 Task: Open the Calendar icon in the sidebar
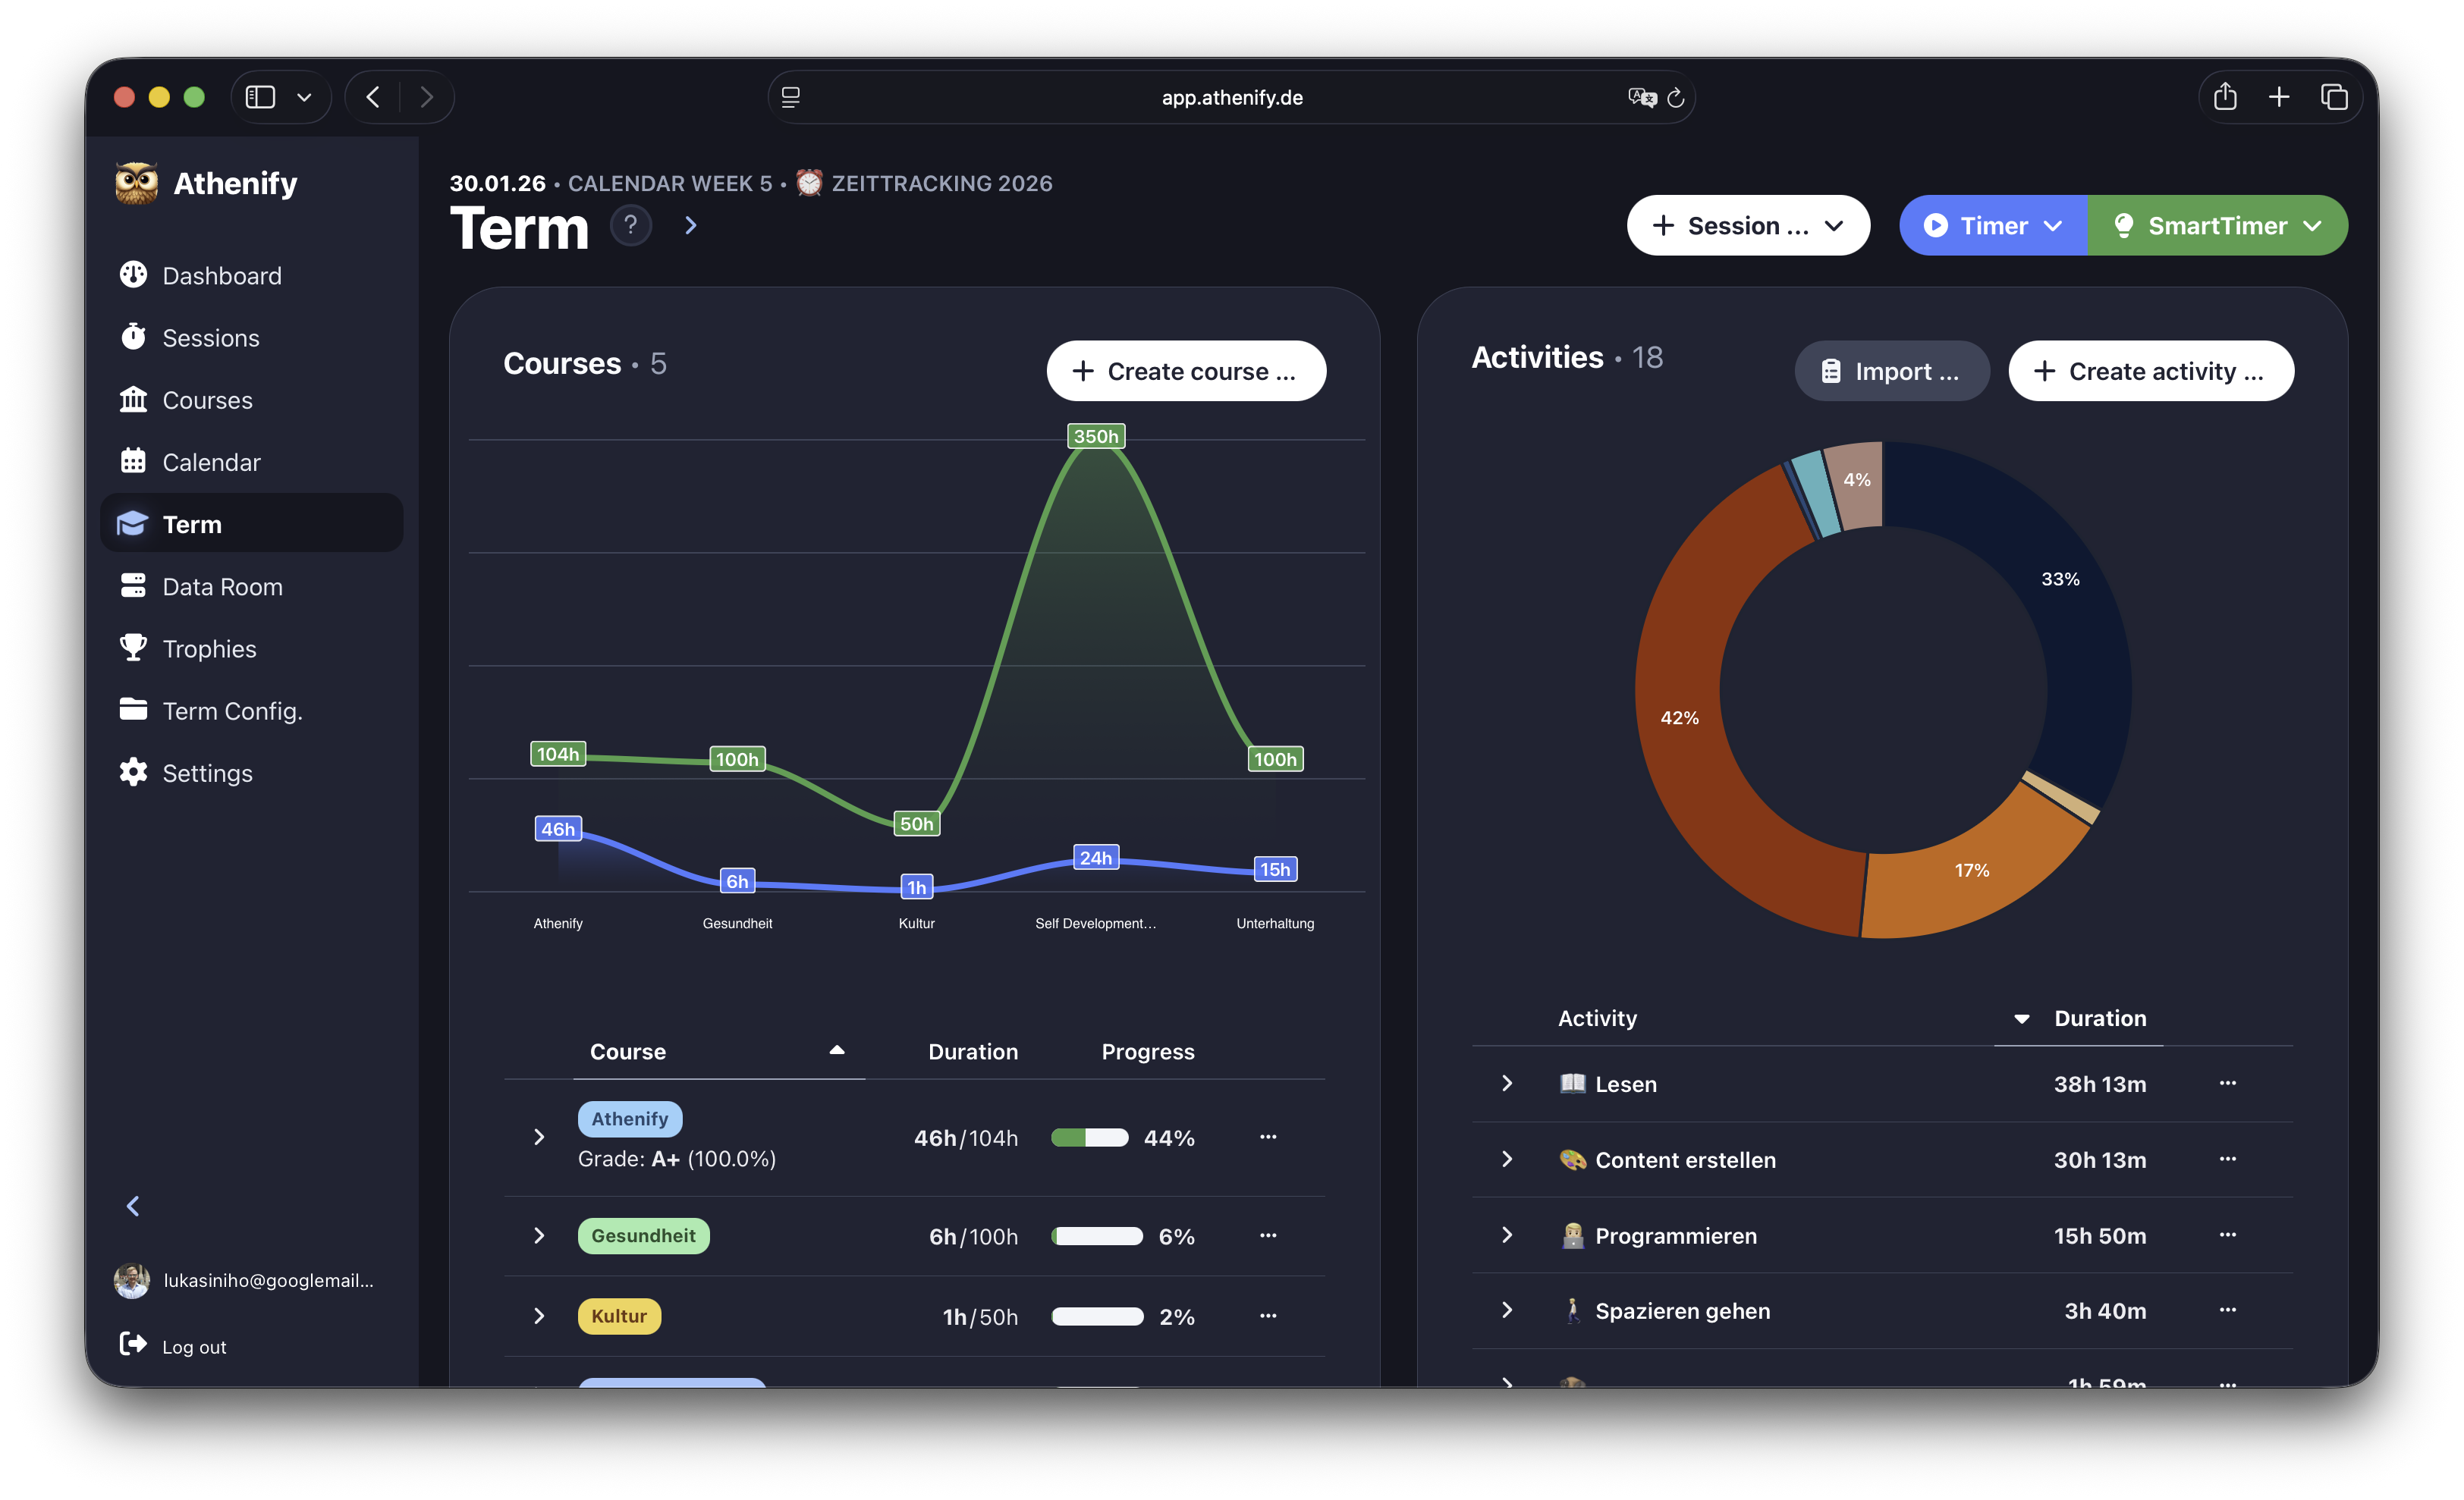(134, 462)
